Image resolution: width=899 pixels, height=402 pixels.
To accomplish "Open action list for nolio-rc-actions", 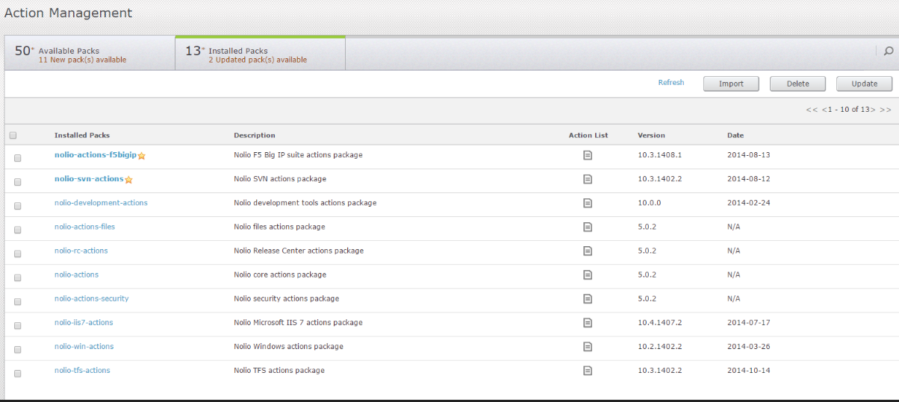I will click(x=588, y=251).
